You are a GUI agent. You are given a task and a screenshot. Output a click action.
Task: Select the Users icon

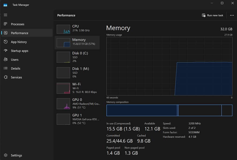6,59
